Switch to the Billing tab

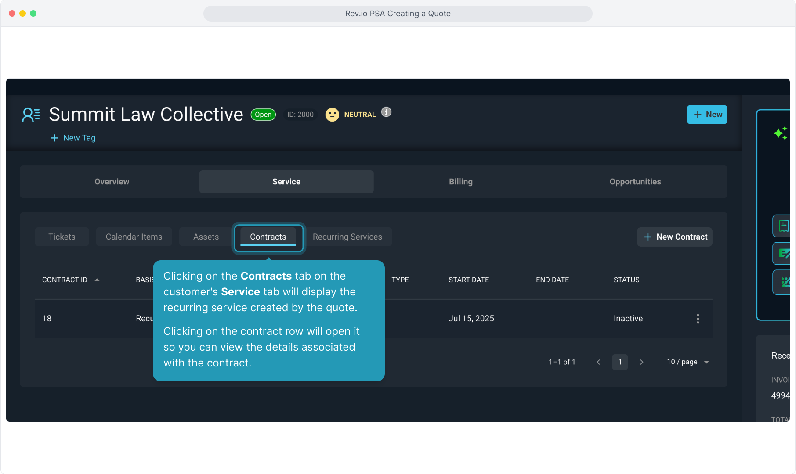click(x=460, y=182)
